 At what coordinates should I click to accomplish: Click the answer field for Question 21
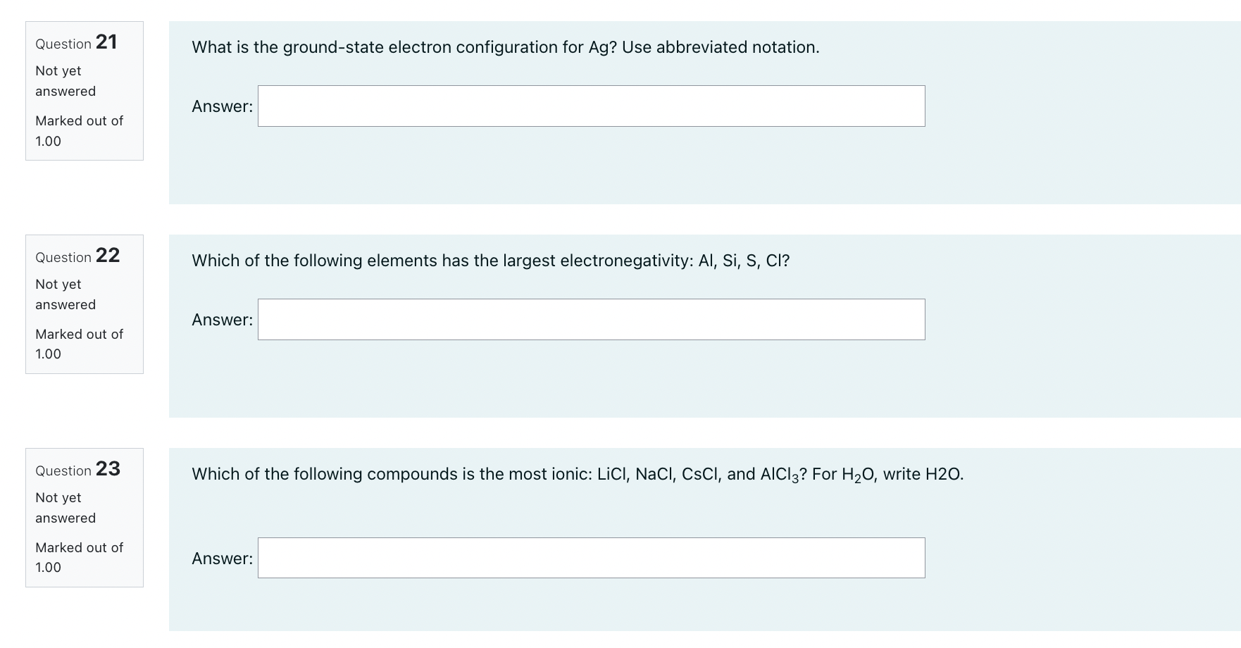(x=590, y=106)
